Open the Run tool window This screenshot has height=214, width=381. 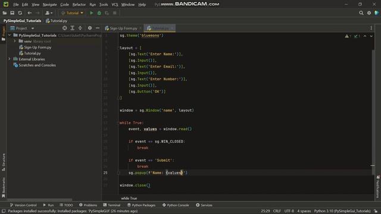pos(48,205)
